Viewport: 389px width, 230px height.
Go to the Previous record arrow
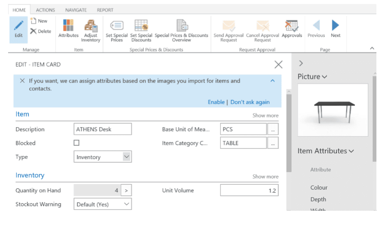point(316,26)
